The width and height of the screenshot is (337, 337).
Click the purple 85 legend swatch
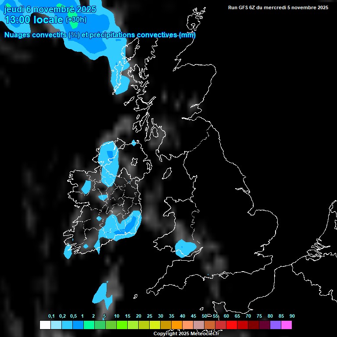click(x=276, y=325)
